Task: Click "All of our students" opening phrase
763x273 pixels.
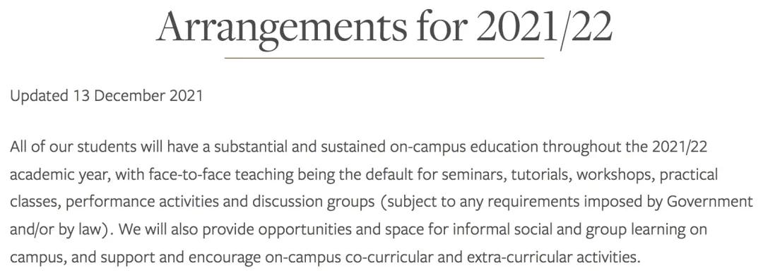Action: click(x=73, y=147)
